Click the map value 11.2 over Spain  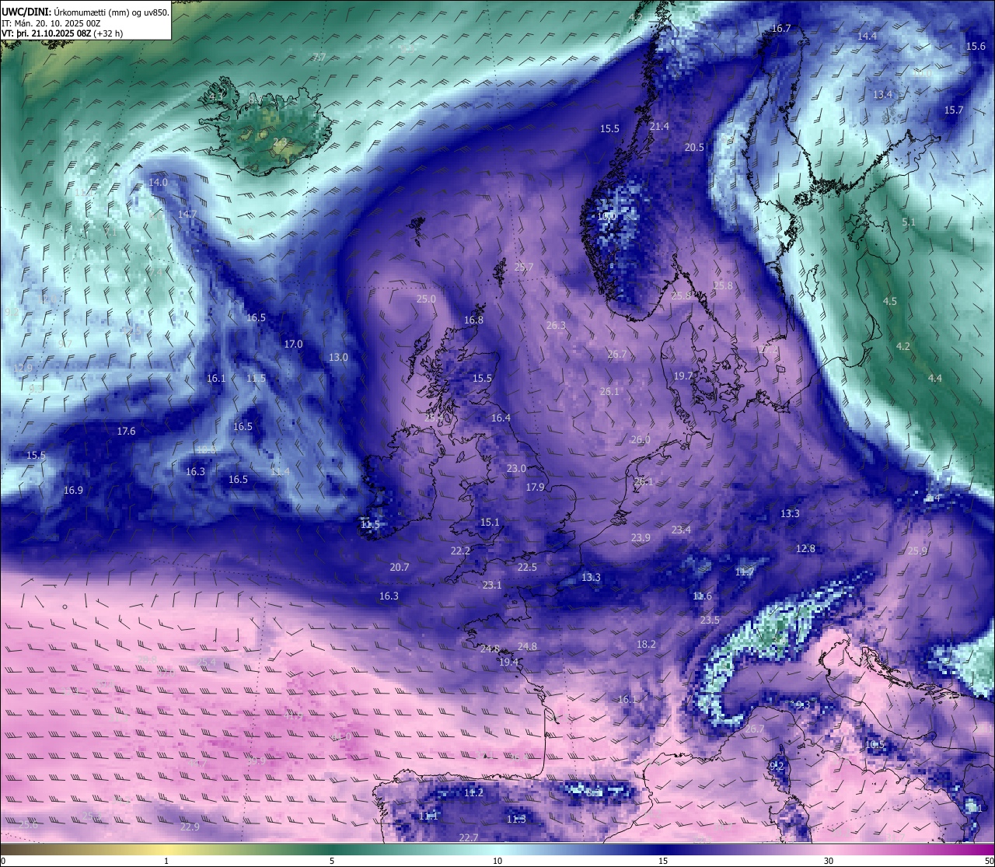click(x=473, y=793)
